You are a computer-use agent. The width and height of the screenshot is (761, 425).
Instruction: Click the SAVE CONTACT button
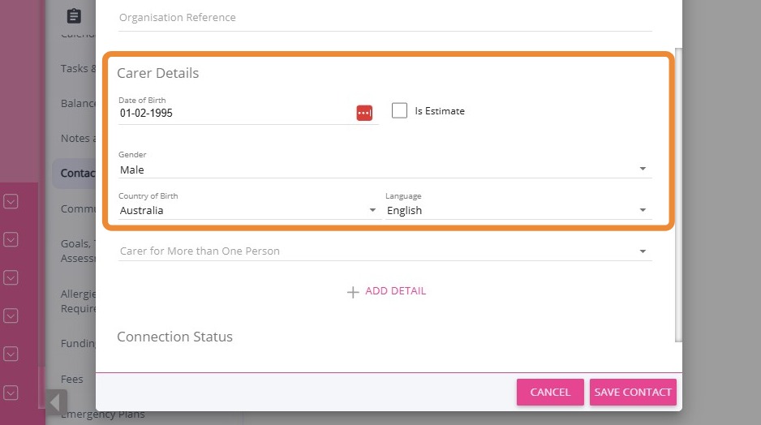pyautogui.click(x=633, y=392)
